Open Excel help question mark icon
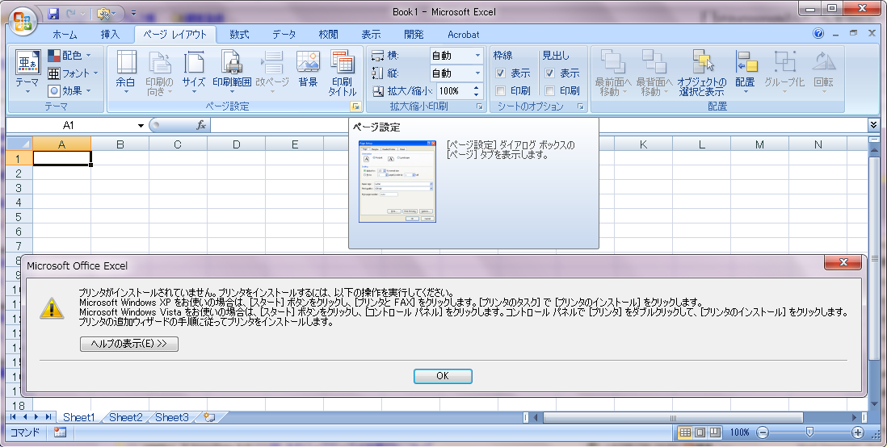This screenshot has width=887, height=447. click(818, 33)
